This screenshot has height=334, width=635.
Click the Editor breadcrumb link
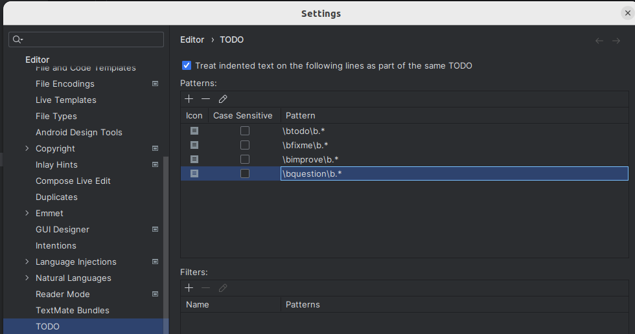pyautogui.click(x=192, y=39)
